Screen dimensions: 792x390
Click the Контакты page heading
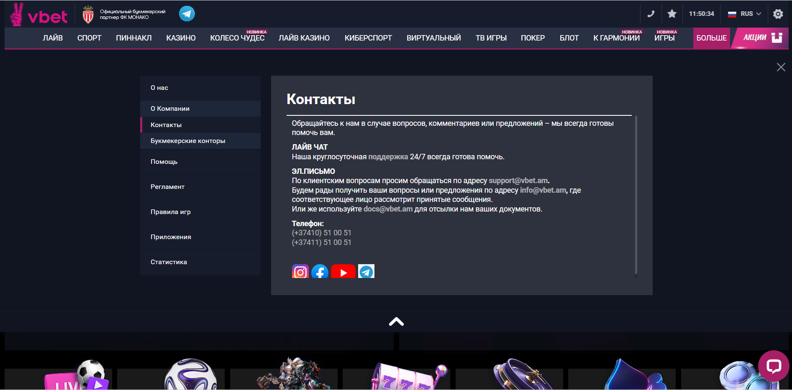tap(321, 99)
